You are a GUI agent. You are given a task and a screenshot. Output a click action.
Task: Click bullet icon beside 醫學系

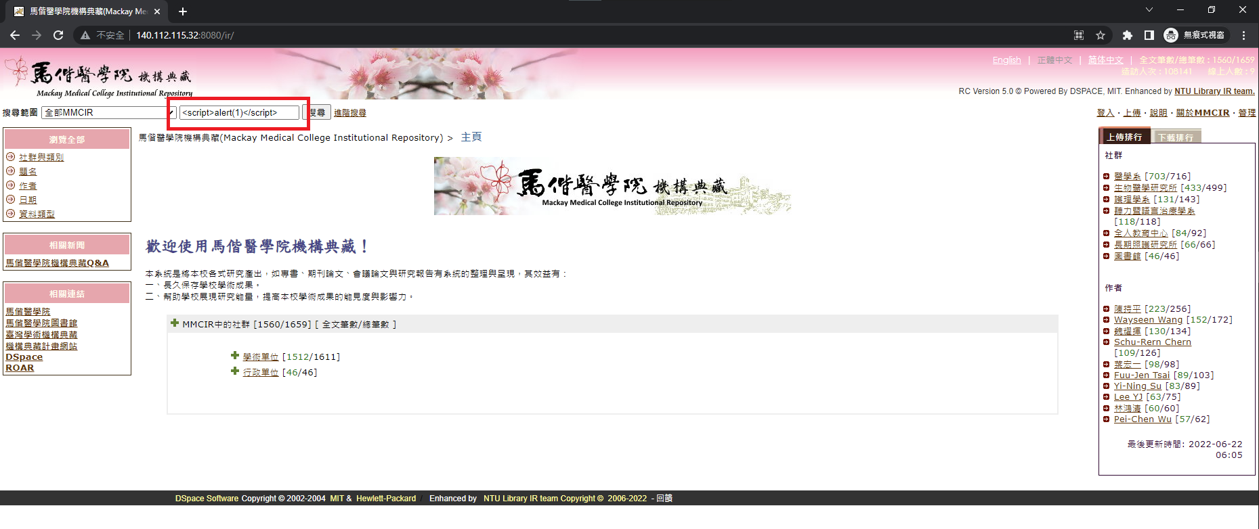(1106, 176)
